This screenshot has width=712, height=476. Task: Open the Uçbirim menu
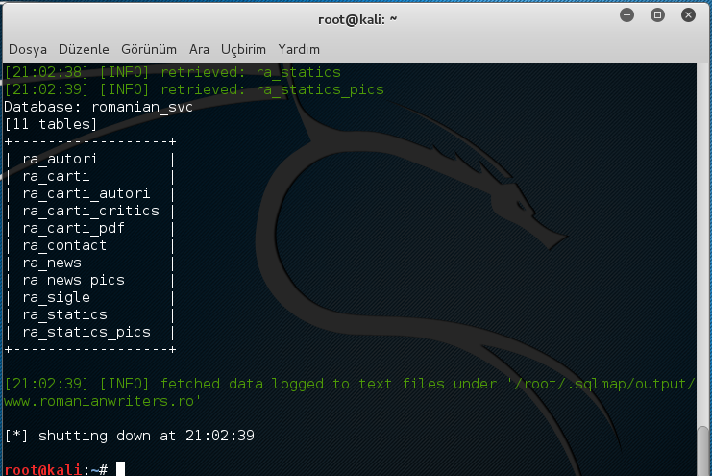(243, 49)
